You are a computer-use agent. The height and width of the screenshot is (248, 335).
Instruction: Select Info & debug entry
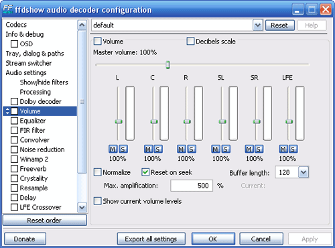coord(25,34)
